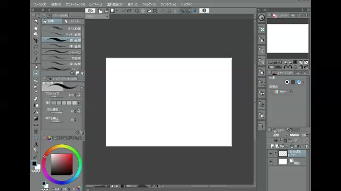Expand hardness presets arrow
The image size is (341, 191).
79,103
